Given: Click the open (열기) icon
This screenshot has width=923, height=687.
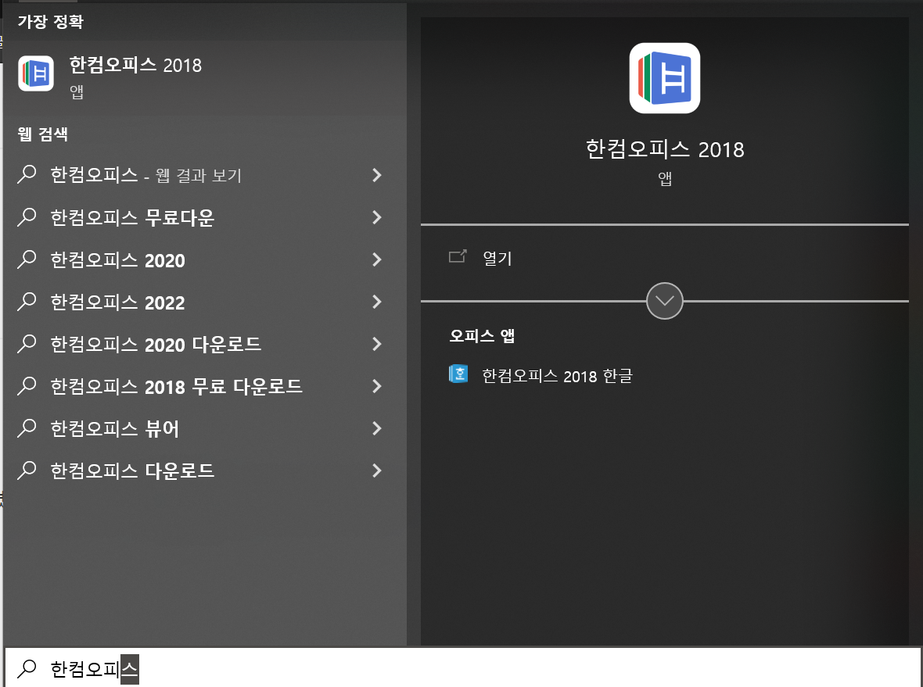Looking at the screenshot, I should pos(458,256).
